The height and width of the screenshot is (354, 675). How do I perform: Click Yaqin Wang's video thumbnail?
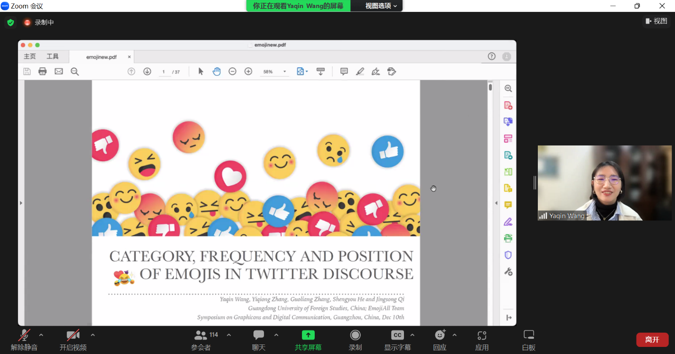click(x=604, y=183)
